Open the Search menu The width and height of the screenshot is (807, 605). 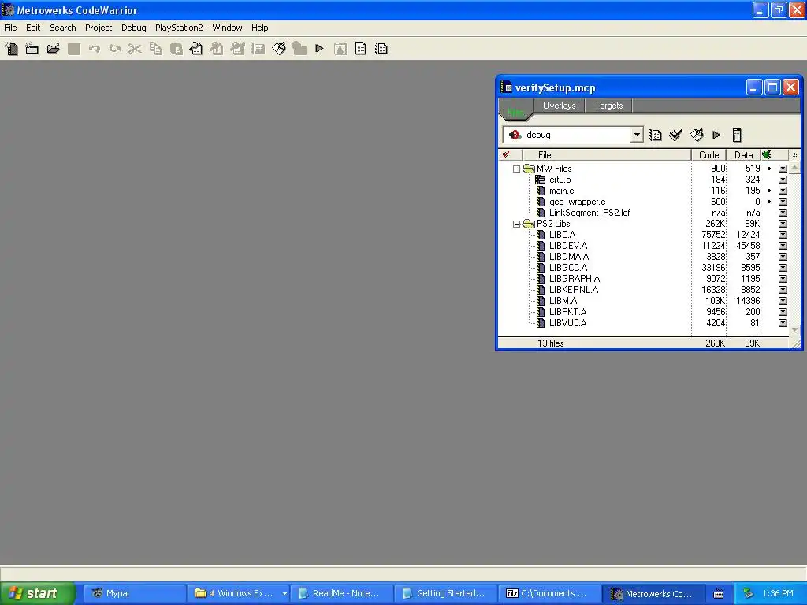coord(63,28)
